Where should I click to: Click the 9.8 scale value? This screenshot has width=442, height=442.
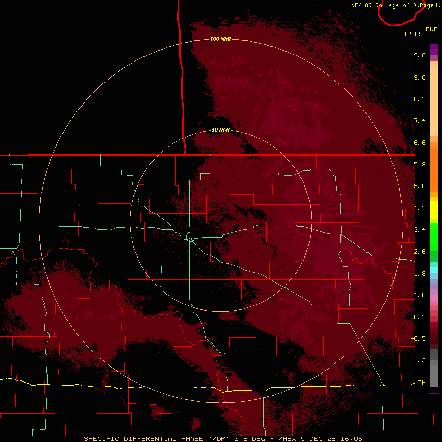click(x=420, y=55)
